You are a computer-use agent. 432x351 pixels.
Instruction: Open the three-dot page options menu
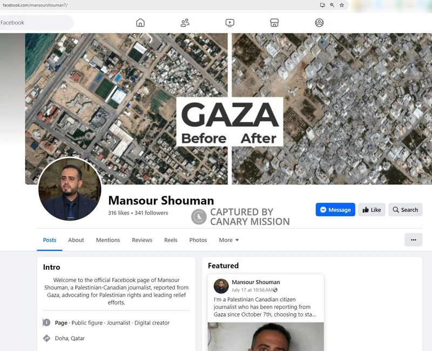pos(413,240)
